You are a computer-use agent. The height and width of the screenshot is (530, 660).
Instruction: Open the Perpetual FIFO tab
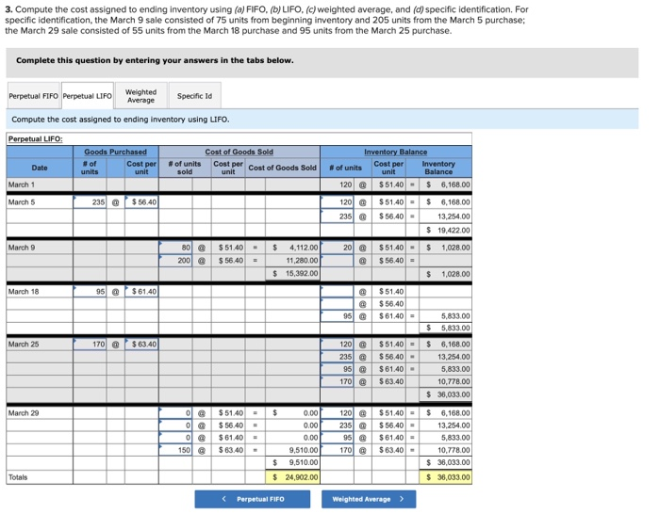[x=34, y=96]
